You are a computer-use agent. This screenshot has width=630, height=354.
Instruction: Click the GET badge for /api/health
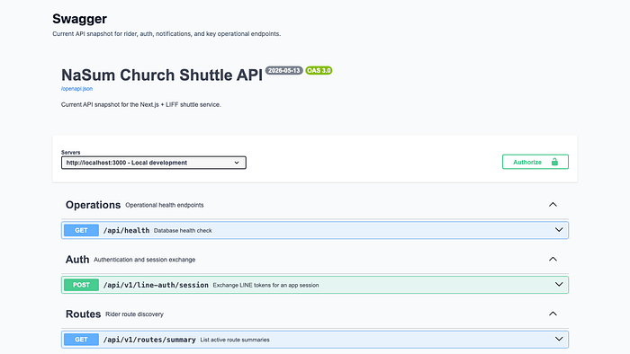click(x=81, y=231)
